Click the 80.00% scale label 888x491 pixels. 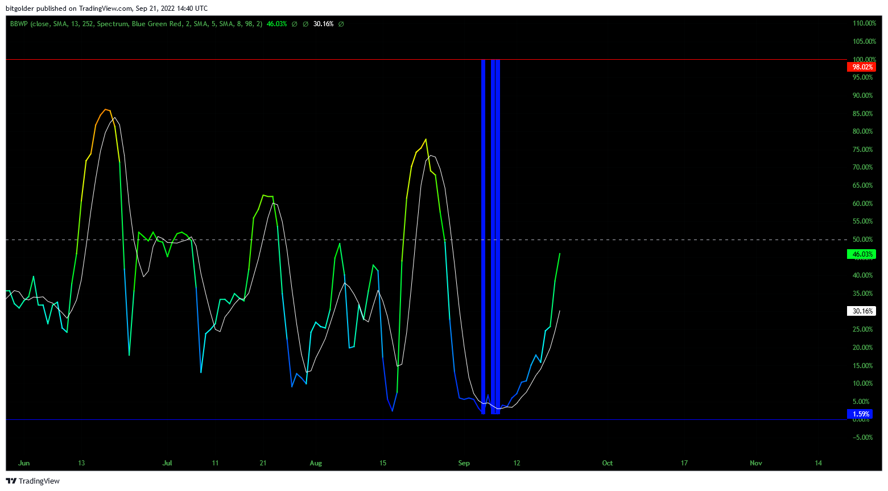coord(862,131)
